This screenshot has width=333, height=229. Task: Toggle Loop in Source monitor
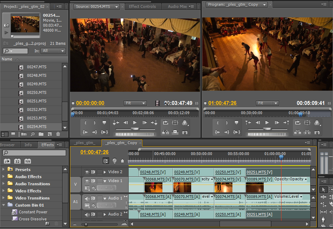pos(166,123)
